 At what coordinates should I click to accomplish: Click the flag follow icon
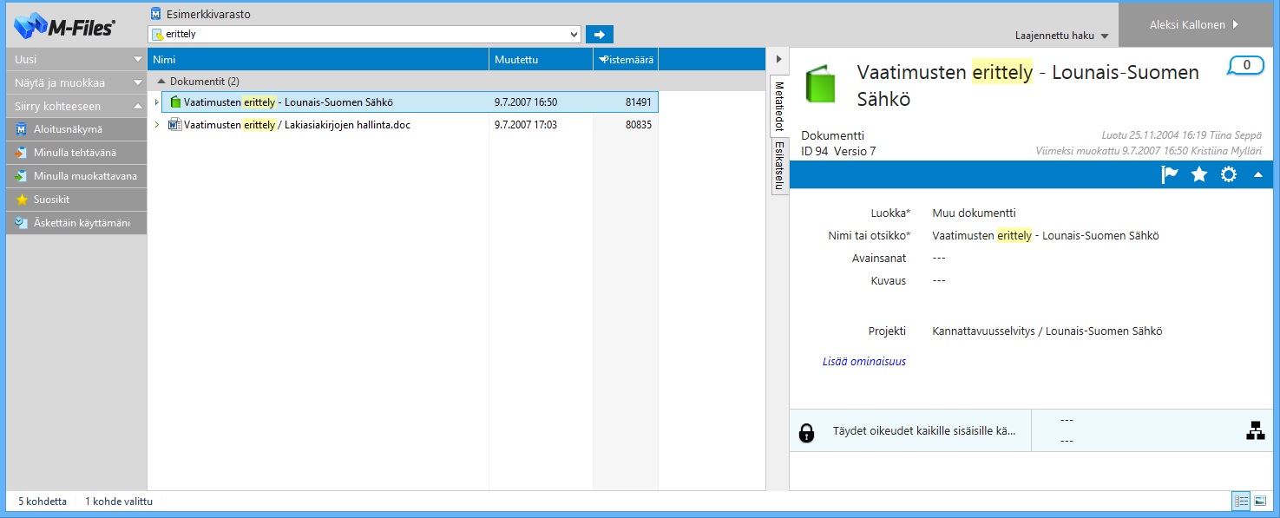(1170, 174)
